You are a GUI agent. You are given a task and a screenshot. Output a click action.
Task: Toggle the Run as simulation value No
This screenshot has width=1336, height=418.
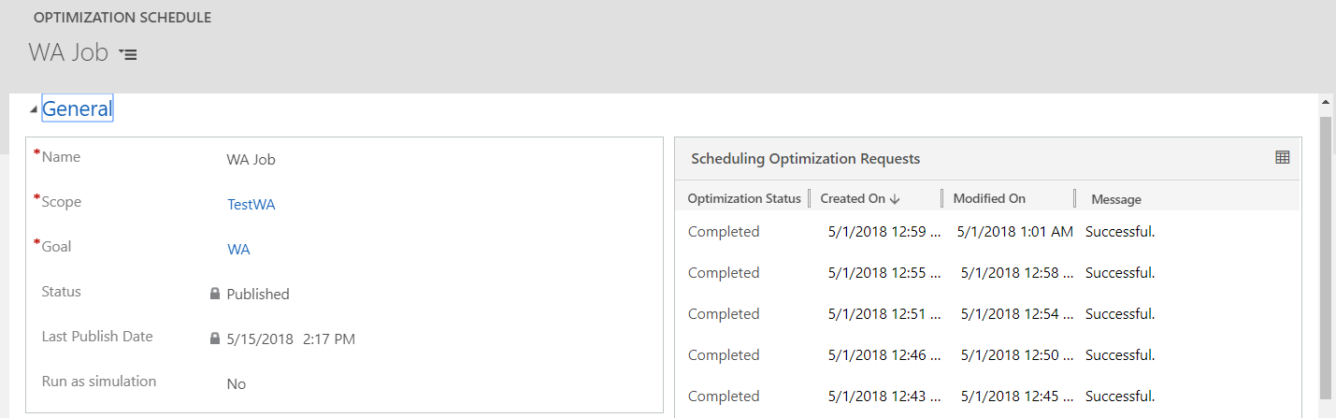[237, 383]
